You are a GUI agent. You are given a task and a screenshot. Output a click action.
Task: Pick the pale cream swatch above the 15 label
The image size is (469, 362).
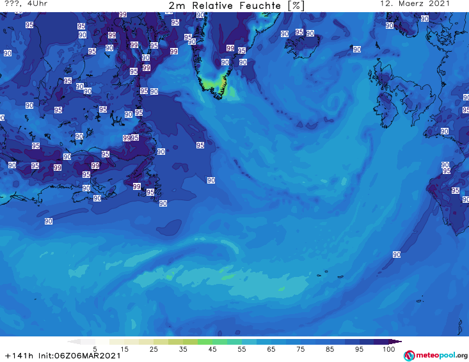click(117, 342)
